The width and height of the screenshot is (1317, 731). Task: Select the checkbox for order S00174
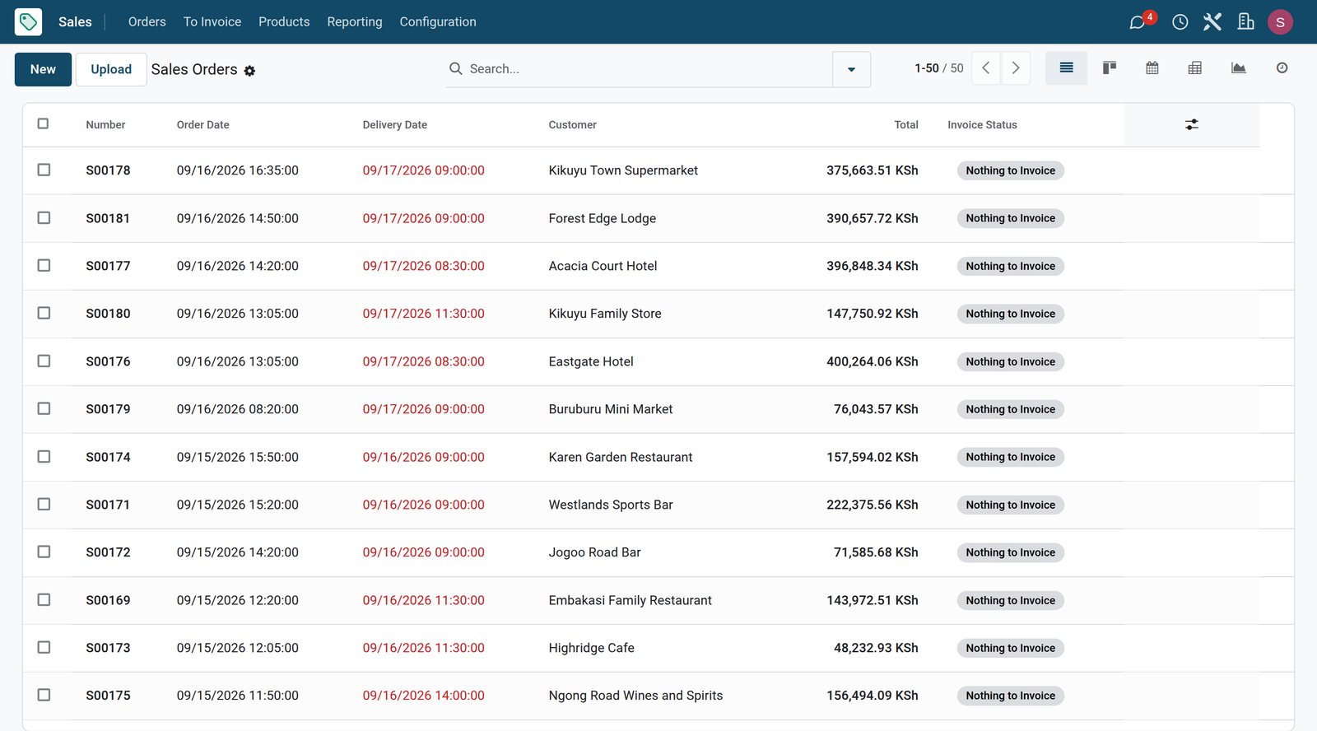tap(44, 456)
